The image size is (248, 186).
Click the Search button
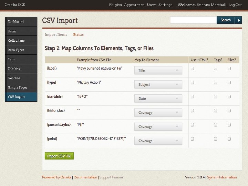click(226, 20)
